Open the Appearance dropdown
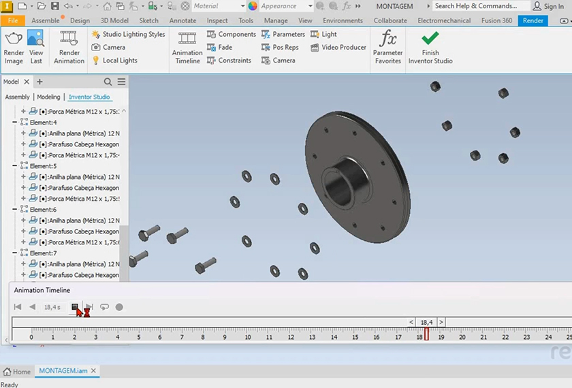The height and width of the screenshot is (388, 572). coord(309,6)
